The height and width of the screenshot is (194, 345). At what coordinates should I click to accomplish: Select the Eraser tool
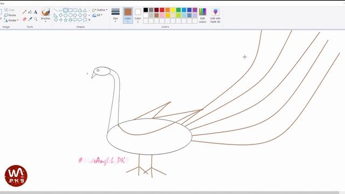tap(24, 19)
